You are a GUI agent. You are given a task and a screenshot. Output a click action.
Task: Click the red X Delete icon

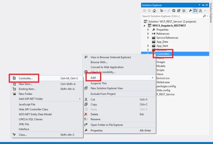tap(86, 114)
